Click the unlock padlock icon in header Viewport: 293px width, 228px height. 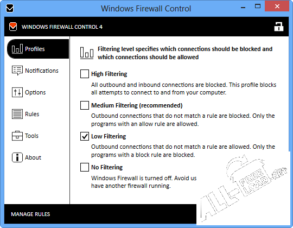pos(278,27)
